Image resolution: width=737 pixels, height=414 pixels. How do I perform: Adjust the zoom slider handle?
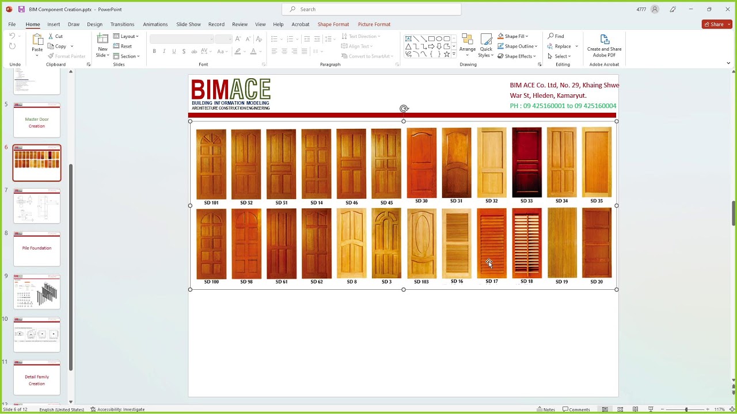pos(686,409)
